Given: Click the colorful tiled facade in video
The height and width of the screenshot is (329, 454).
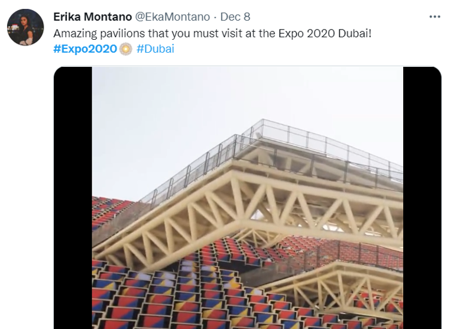Looking at the screenshot, I should point(177,290).
